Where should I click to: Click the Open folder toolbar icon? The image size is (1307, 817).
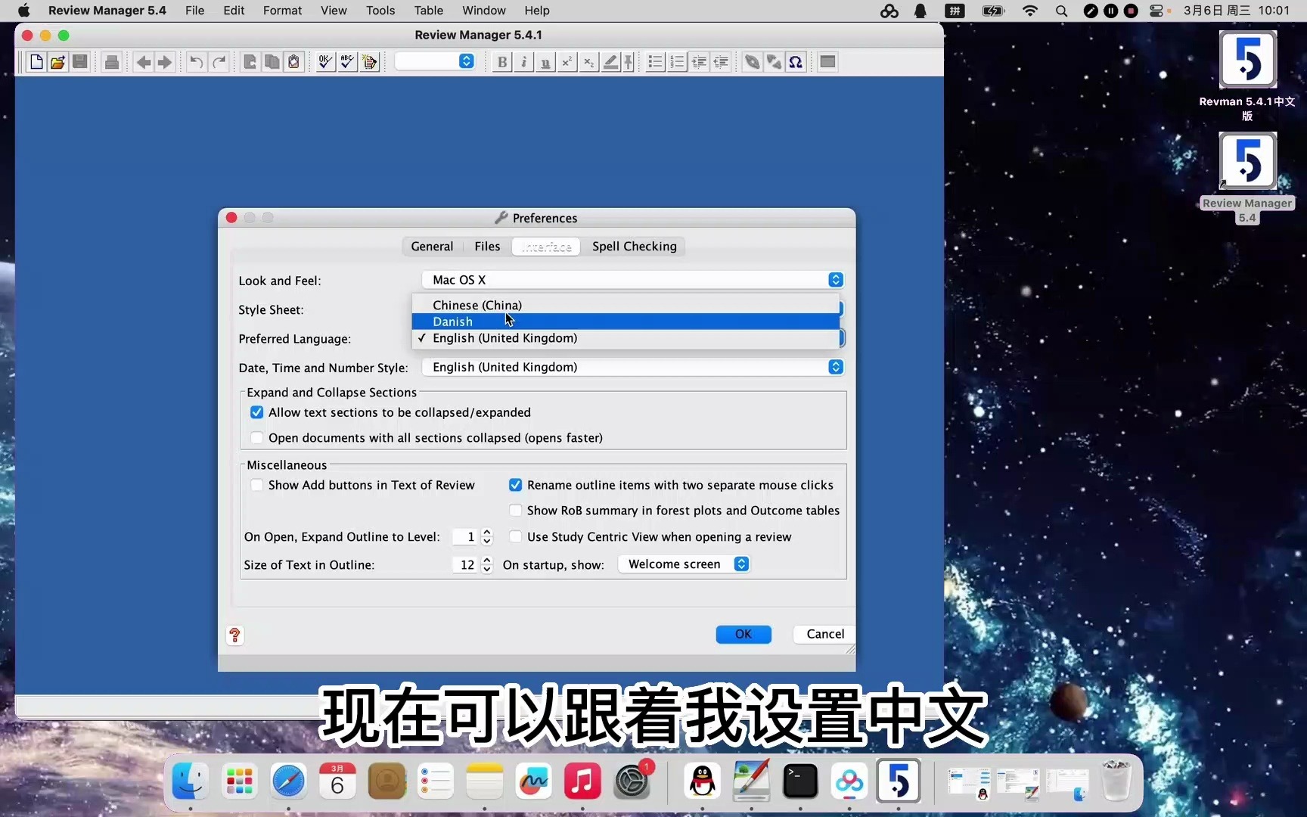pyautogui.click(x=57, y=62)
